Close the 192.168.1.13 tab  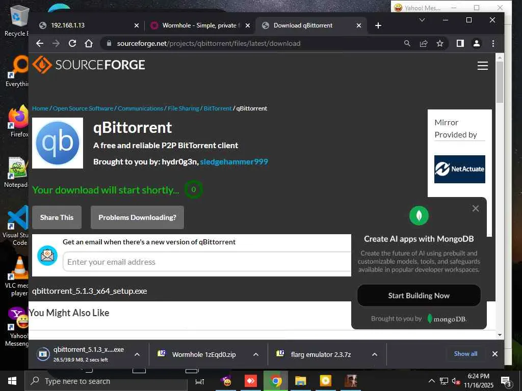tap(137, 25)
